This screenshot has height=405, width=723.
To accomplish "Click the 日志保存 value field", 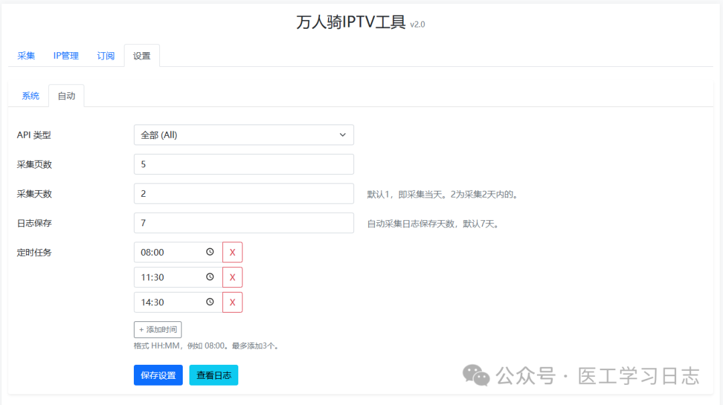I will pos(244,222).
